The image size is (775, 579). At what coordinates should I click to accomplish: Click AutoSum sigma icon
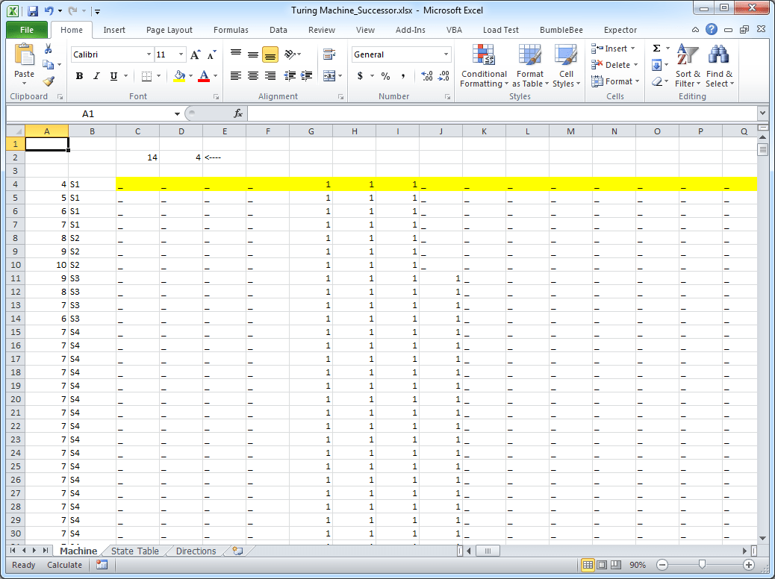[x=656, y=48]
